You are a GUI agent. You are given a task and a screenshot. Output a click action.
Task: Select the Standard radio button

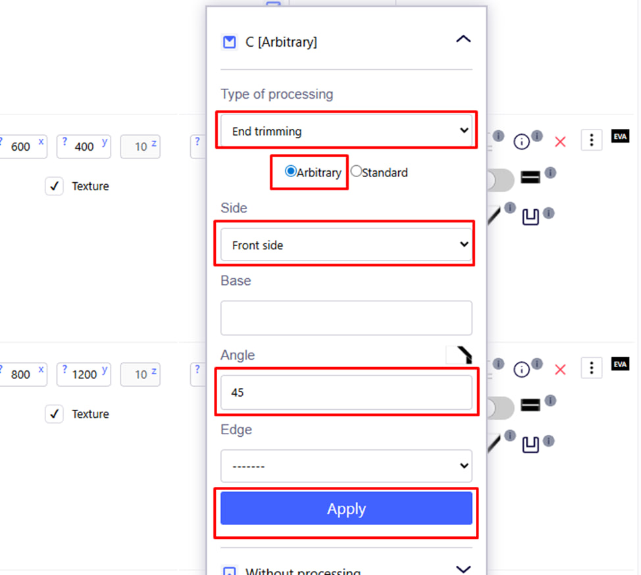[356, 172]
